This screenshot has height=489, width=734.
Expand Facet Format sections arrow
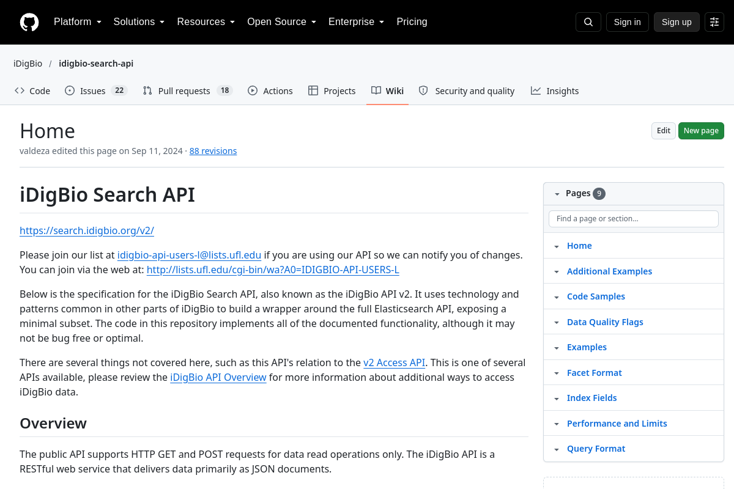tap(557, 373)
